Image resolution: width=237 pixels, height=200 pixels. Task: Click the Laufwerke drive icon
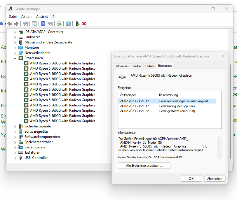(21, 37)
